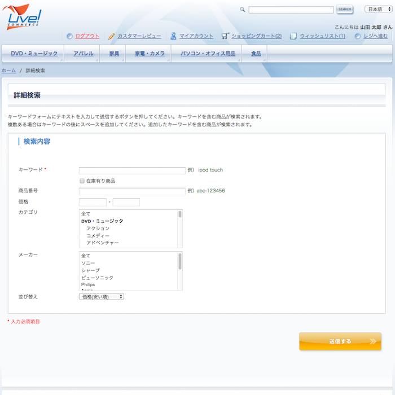This screenshot has width=395, height=395.
Task: Click the wishlist document icon
Action: point(293,36)
